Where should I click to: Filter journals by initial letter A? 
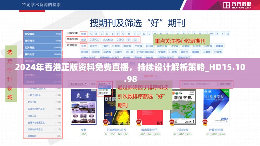click(x=91, y=34)
